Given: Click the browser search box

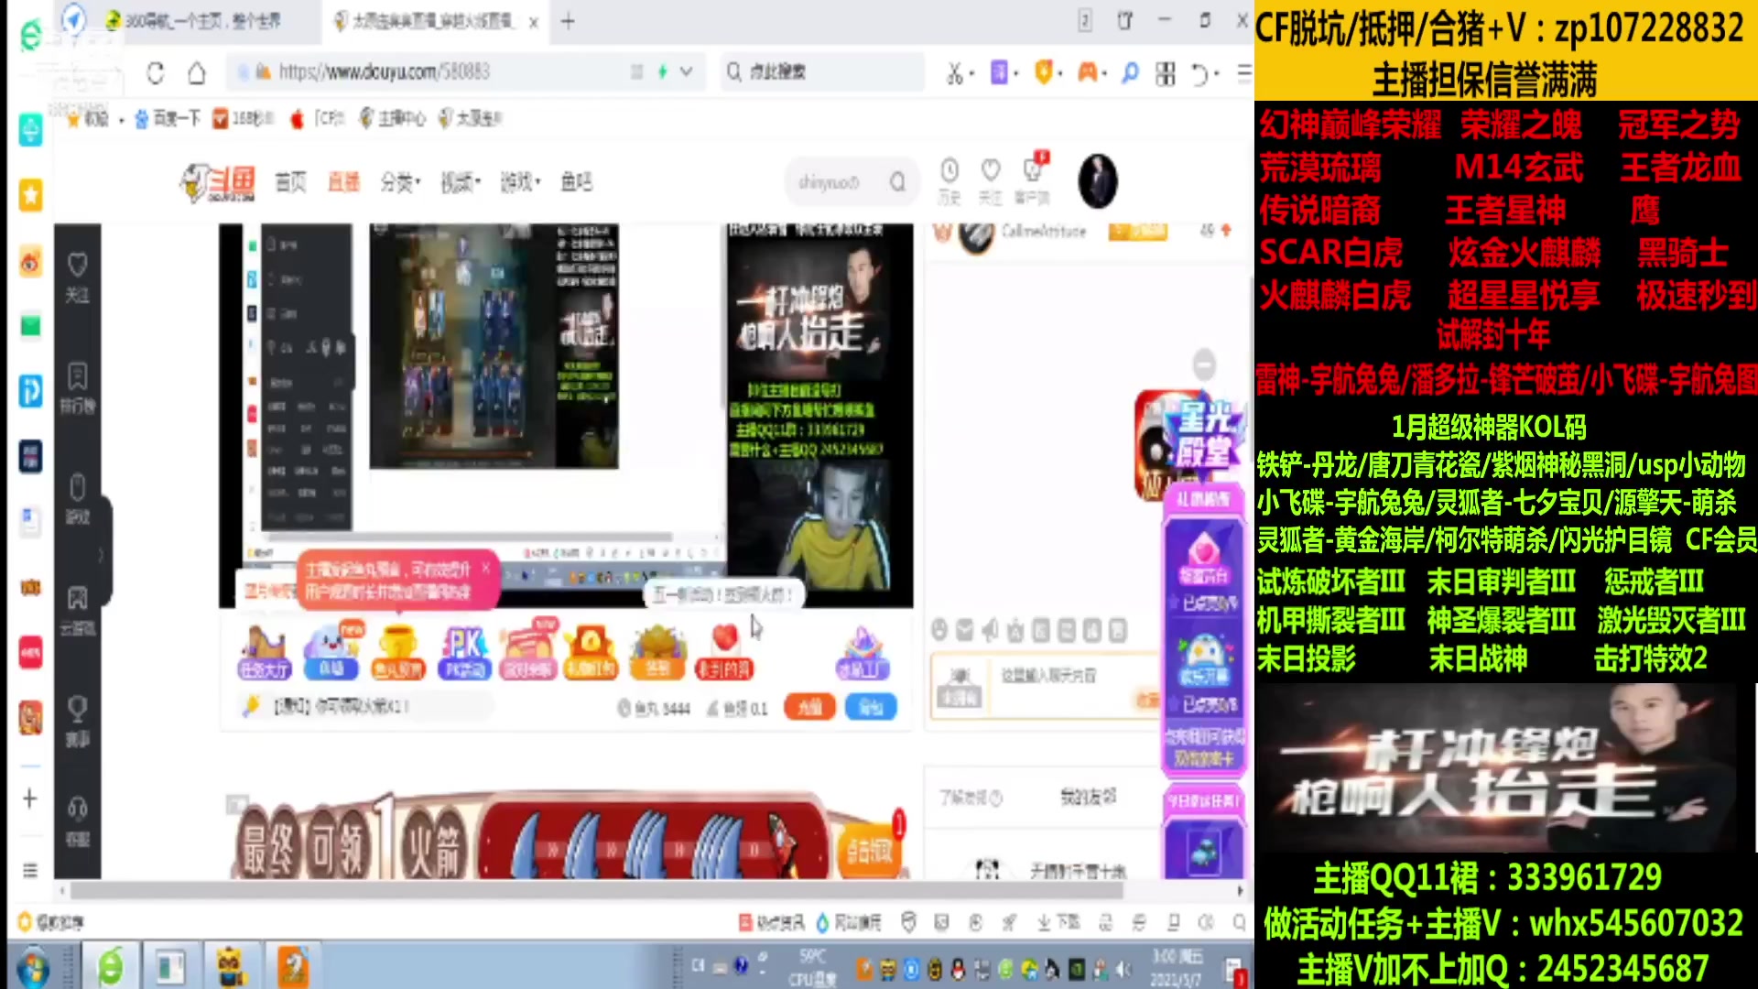Looking at the screenshot, I should click(824, 71).
